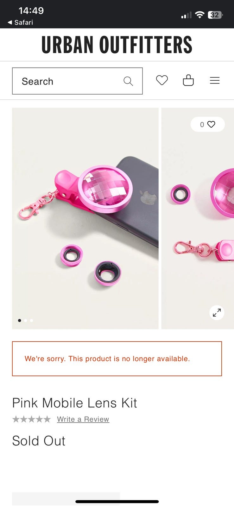Screen dimensions: 234x508
Task: Select the third carousel dot indicator
Action: tap(31, 320)
